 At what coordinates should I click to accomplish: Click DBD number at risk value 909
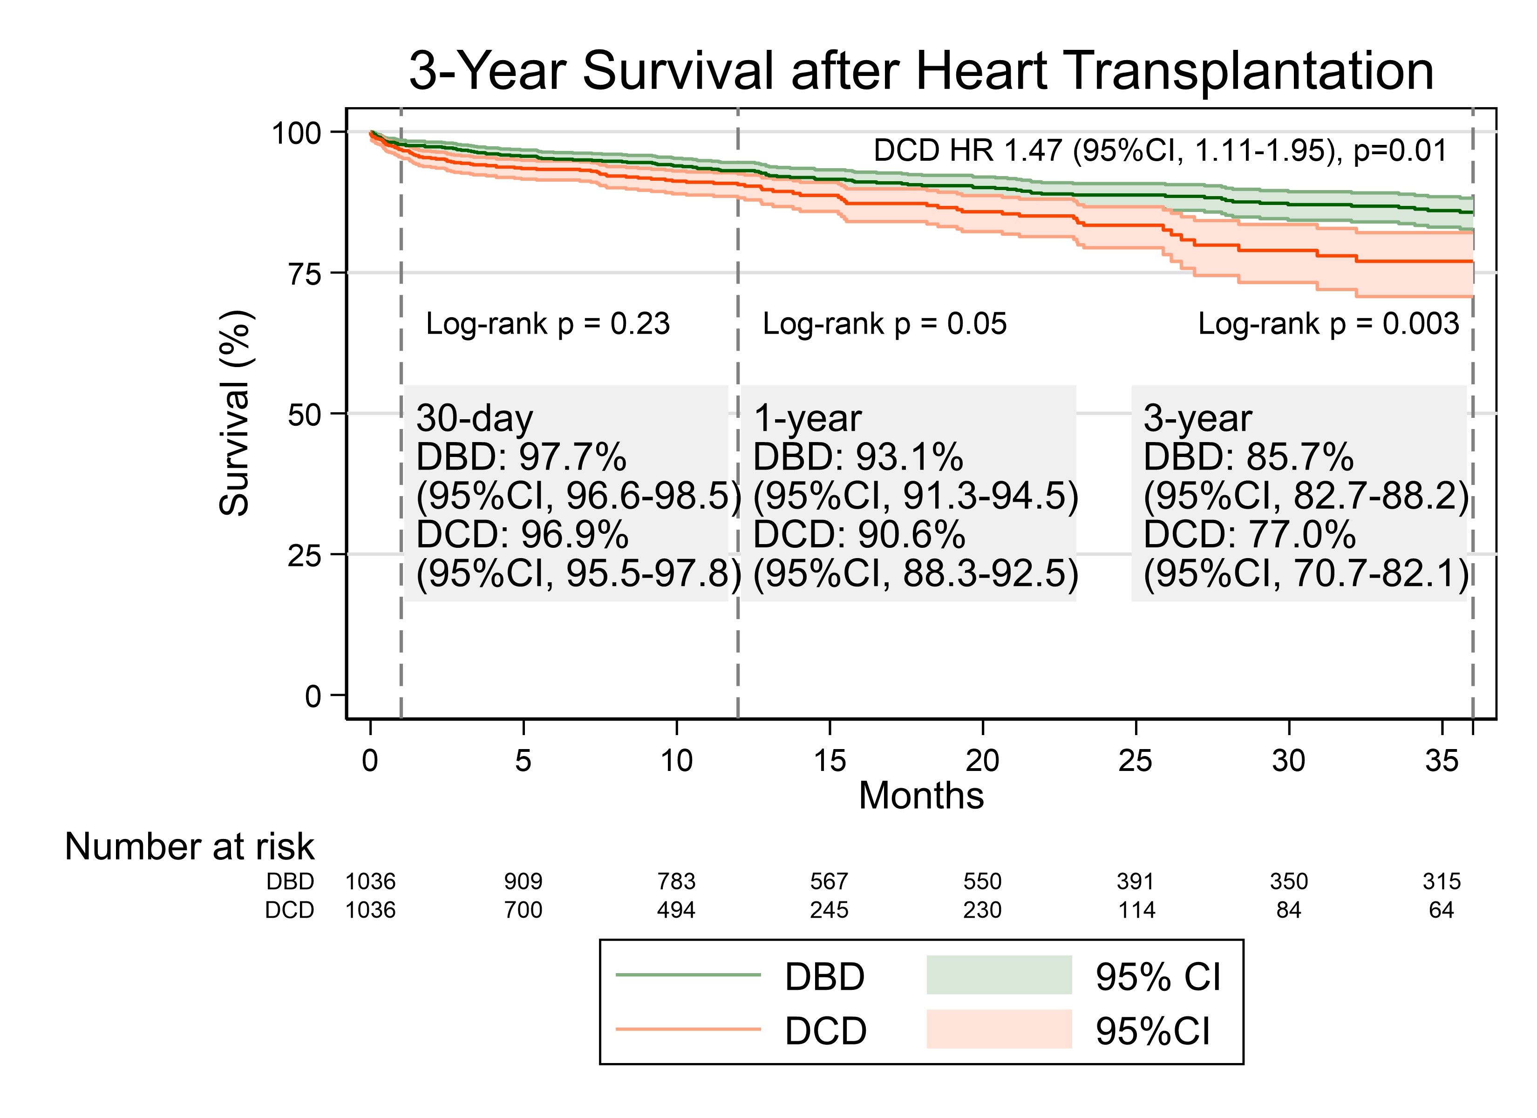click(523, 881)
